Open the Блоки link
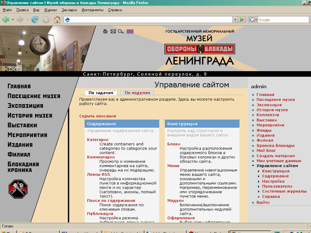The height and width of the screenshot is (233, 311). click(x=174, y=144)
